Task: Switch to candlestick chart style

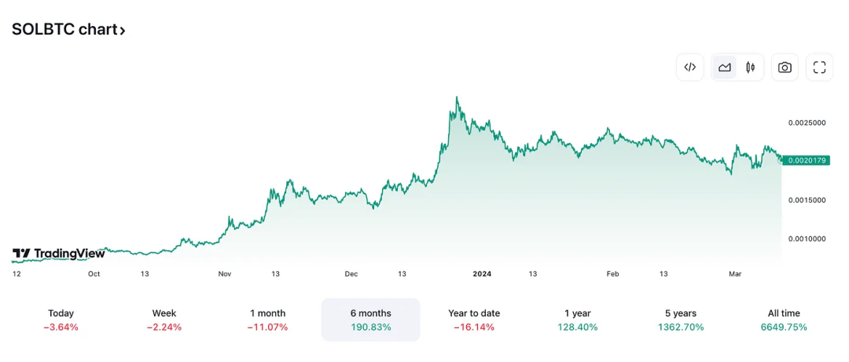Action: pos(750,68)
